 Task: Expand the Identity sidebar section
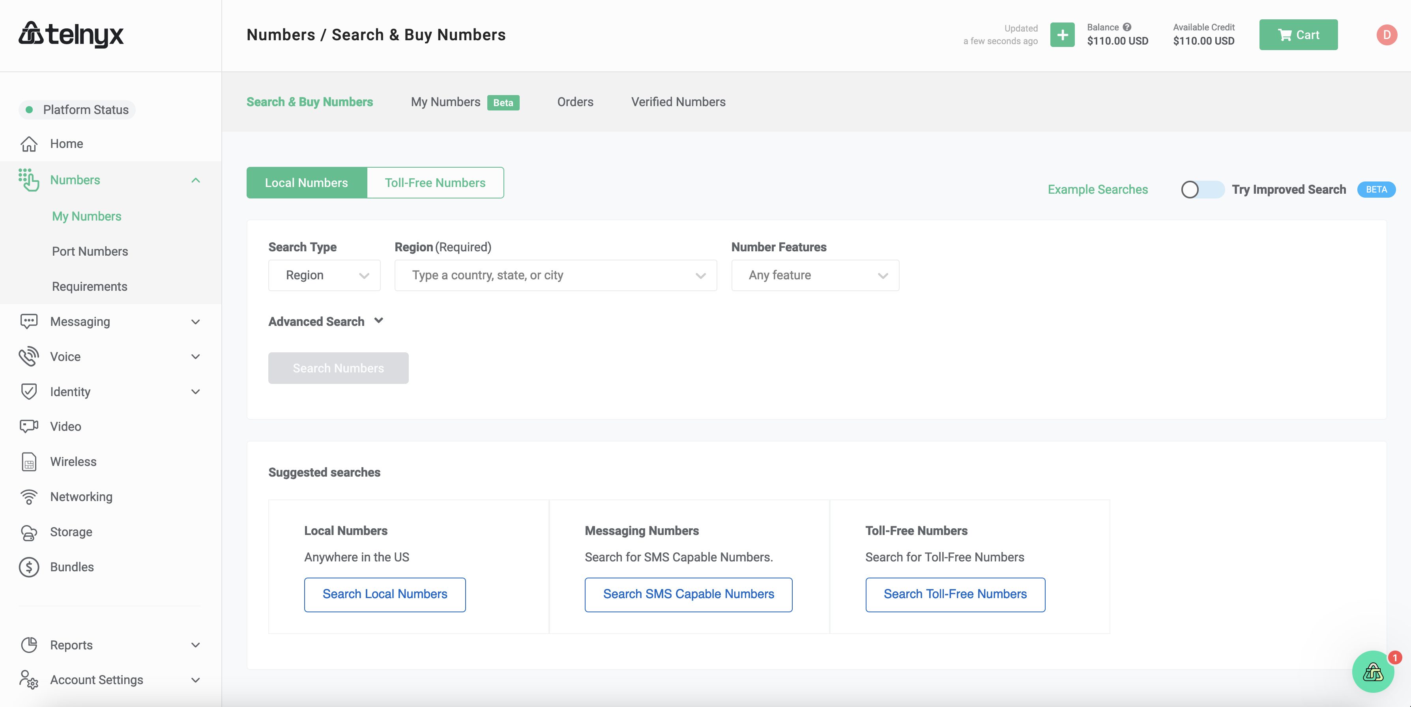pyautogui.click(x=196, y=391)
